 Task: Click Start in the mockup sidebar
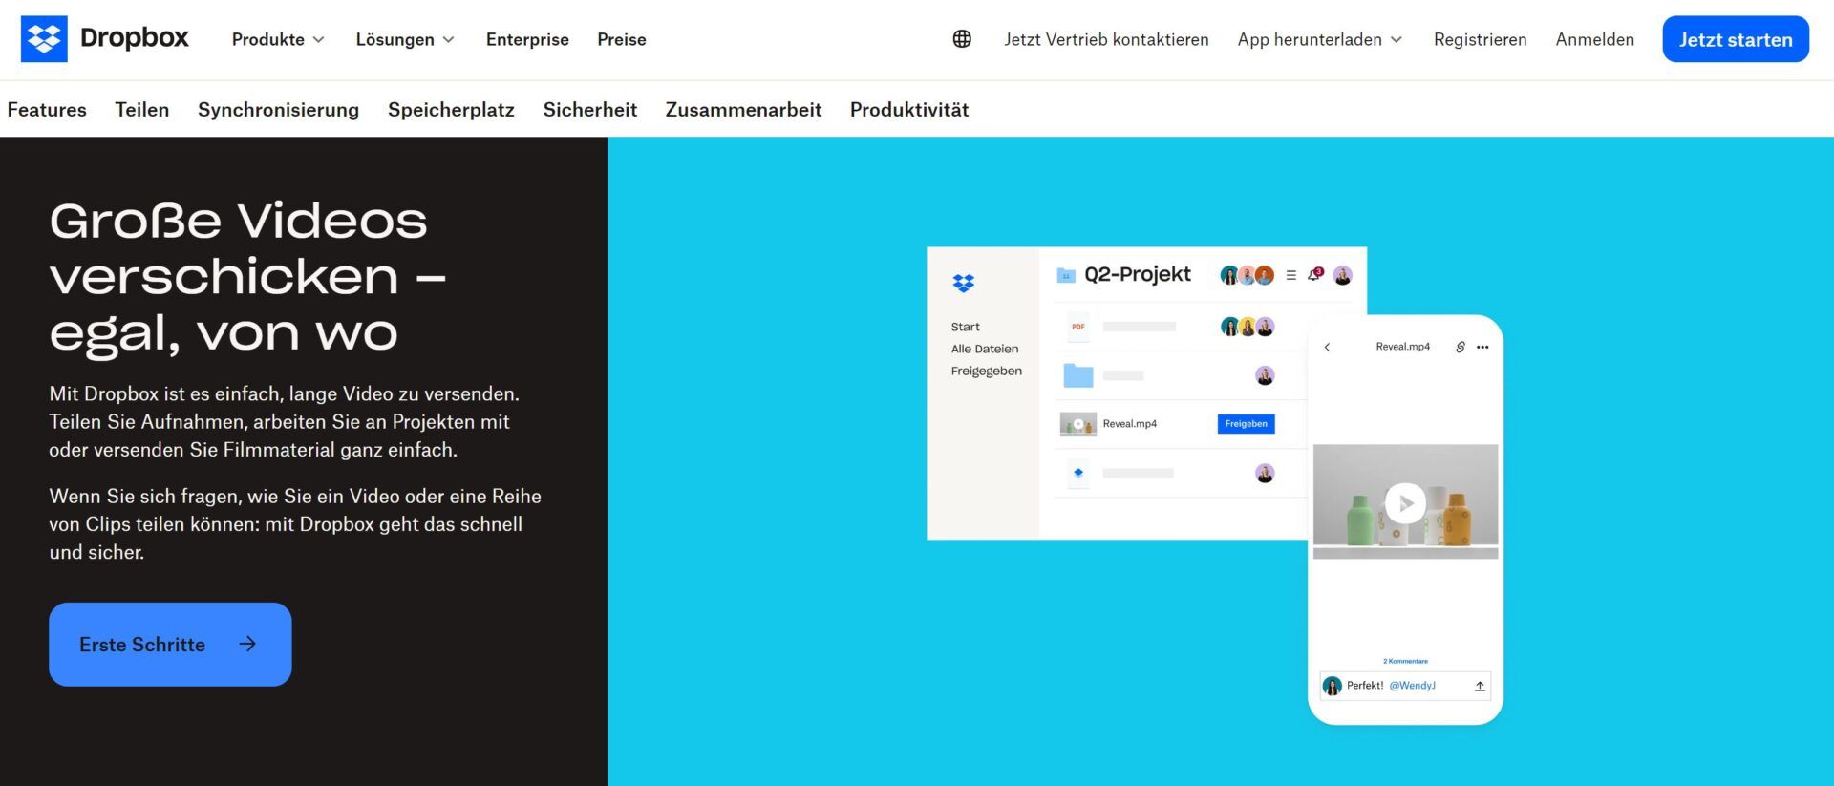tap(966, 327)
